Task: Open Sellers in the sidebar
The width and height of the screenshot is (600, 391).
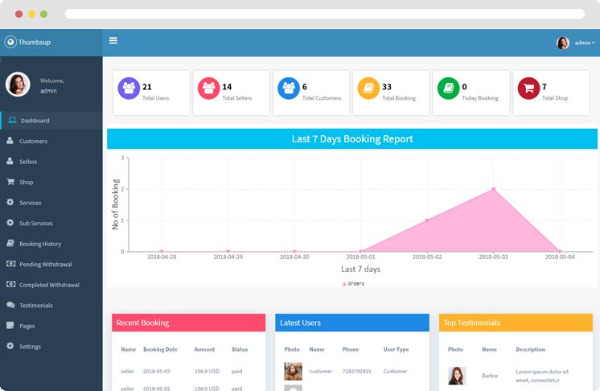Action: pos(28,162)
